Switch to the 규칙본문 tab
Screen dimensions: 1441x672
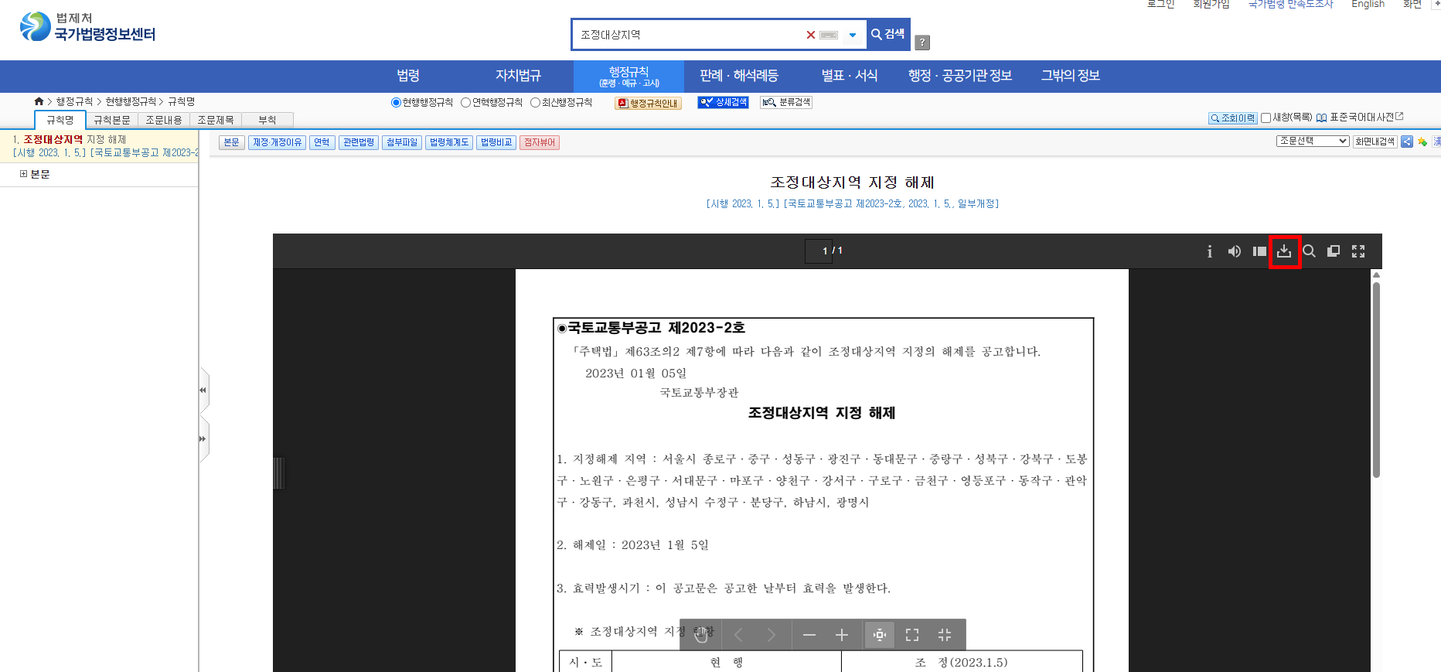click(112, 120)
